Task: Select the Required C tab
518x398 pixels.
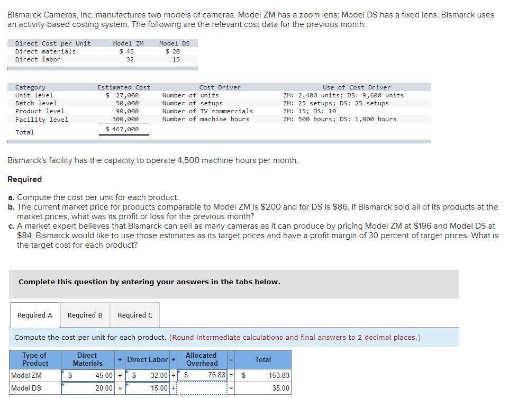Action: [135, 315]
